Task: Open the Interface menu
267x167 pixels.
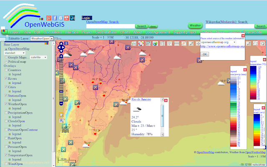Action: point(71,32)
